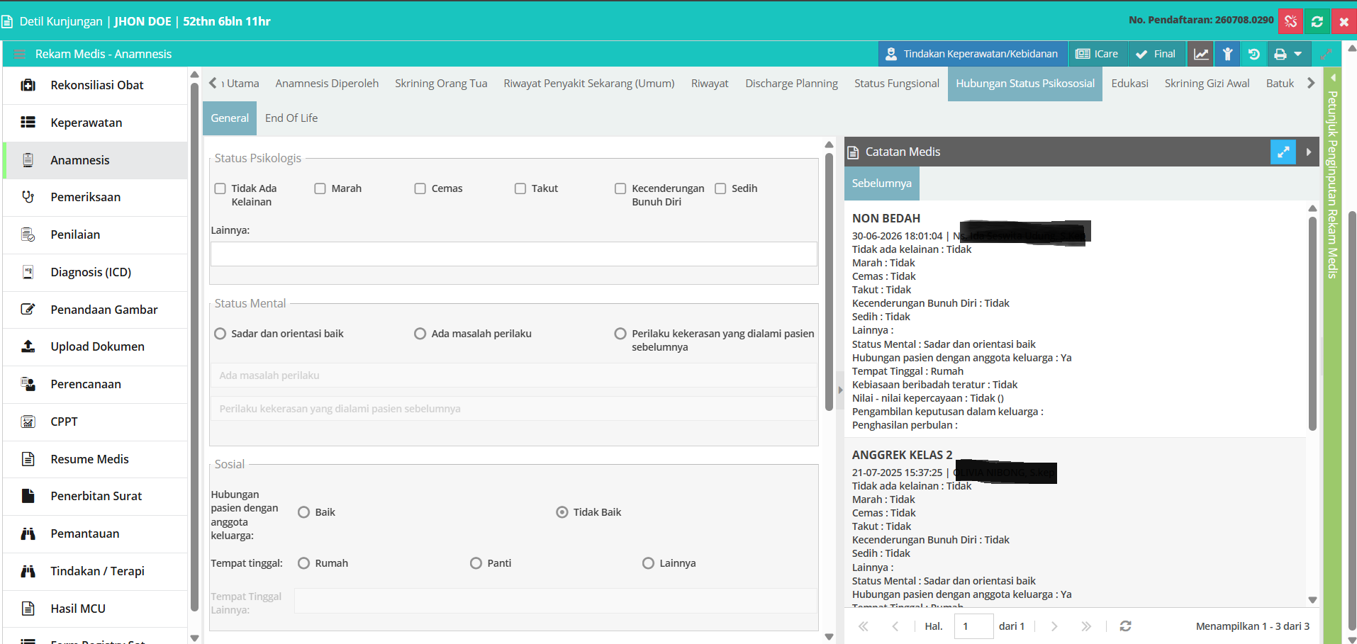Collapse Catatan Medis with the right triangle

(x=1309, y=152)
